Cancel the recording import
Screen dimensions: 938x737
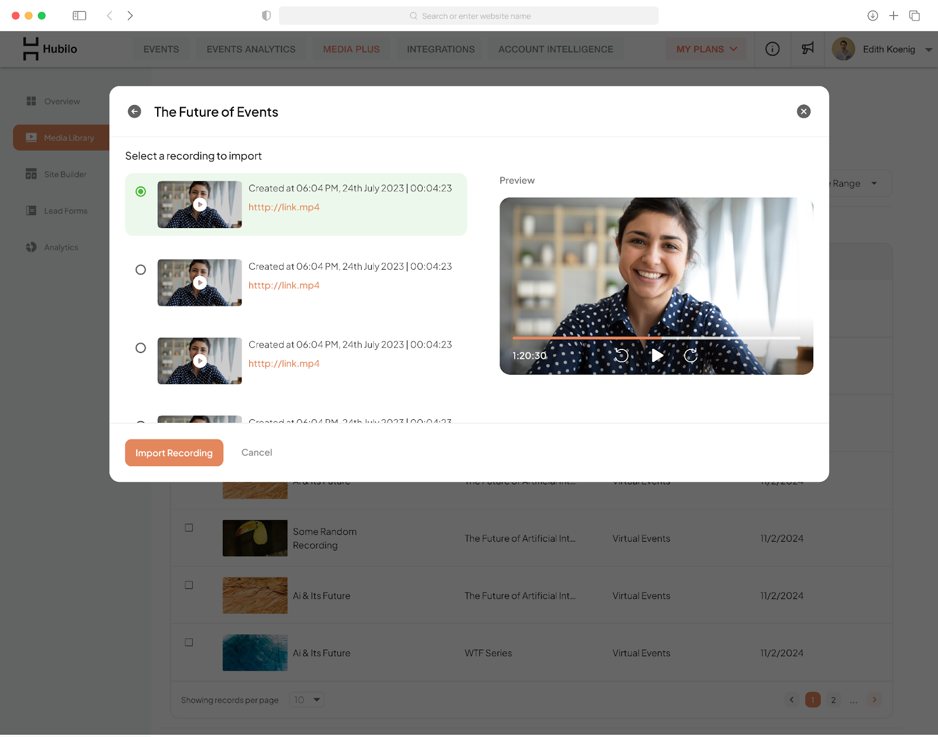pos(257,453)
